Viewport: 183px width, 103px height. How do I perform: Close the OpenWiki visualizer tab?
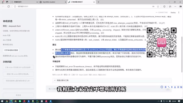coord(65,2)
